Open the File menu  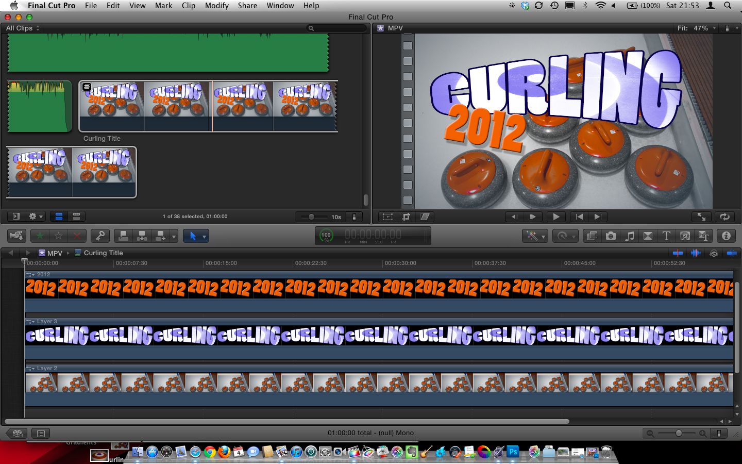click(91, 6)
